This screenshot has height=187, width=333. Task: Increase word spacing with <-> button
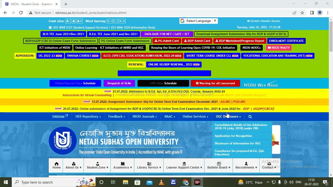coord(122,21)
